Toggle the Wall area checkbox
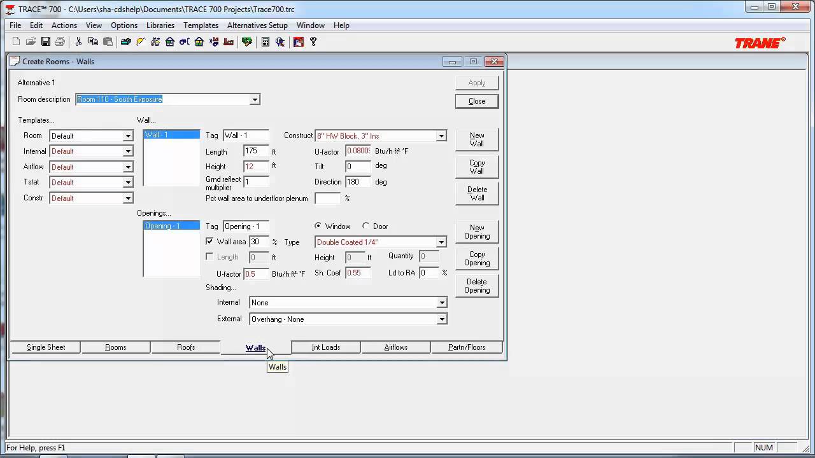Screen dimensions: 815x458 pos(209,242)
